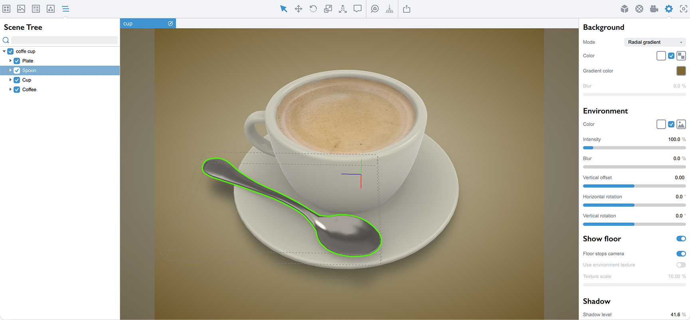
Task: Open the images library icon
Action: point(21,9)
